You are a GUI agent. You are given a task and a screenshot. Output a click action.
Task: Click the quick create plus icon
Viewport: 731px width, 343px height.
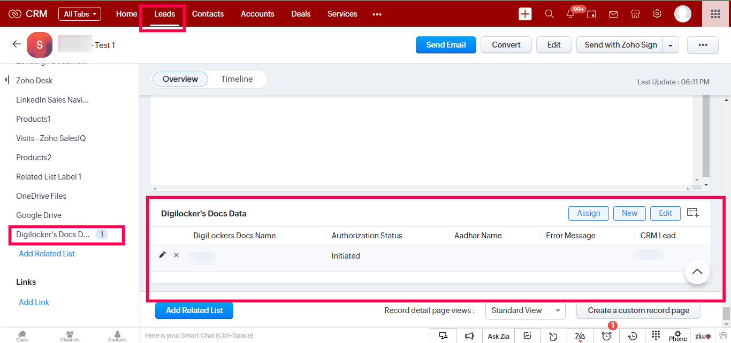525,14
